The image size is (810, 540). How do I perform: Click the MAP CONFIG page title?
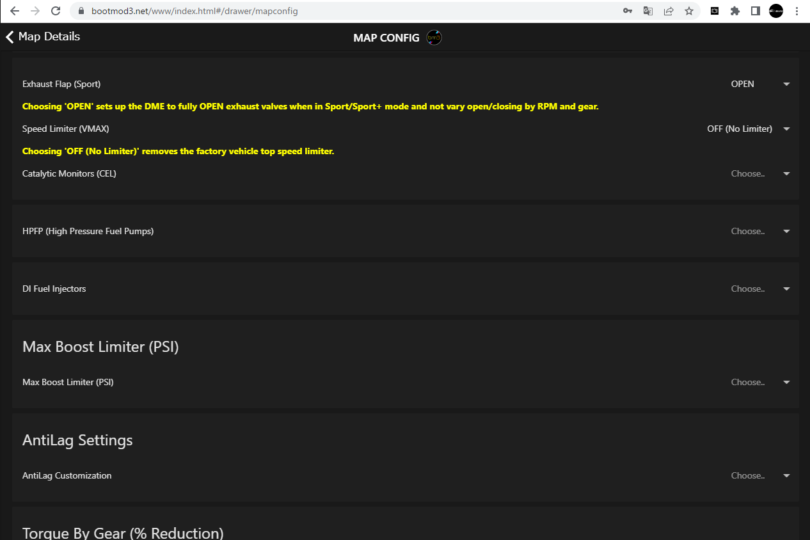click(386, 38)
